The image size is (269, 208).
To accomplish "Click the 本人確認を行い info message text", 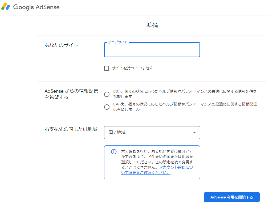I will (157, 162).
